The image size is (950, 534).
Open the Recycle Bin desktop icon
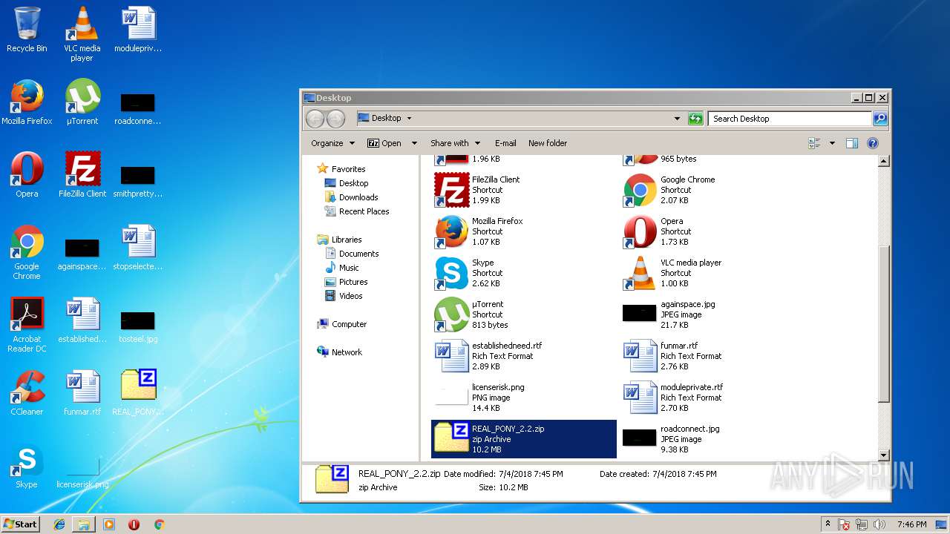click(x=27, y=30)
